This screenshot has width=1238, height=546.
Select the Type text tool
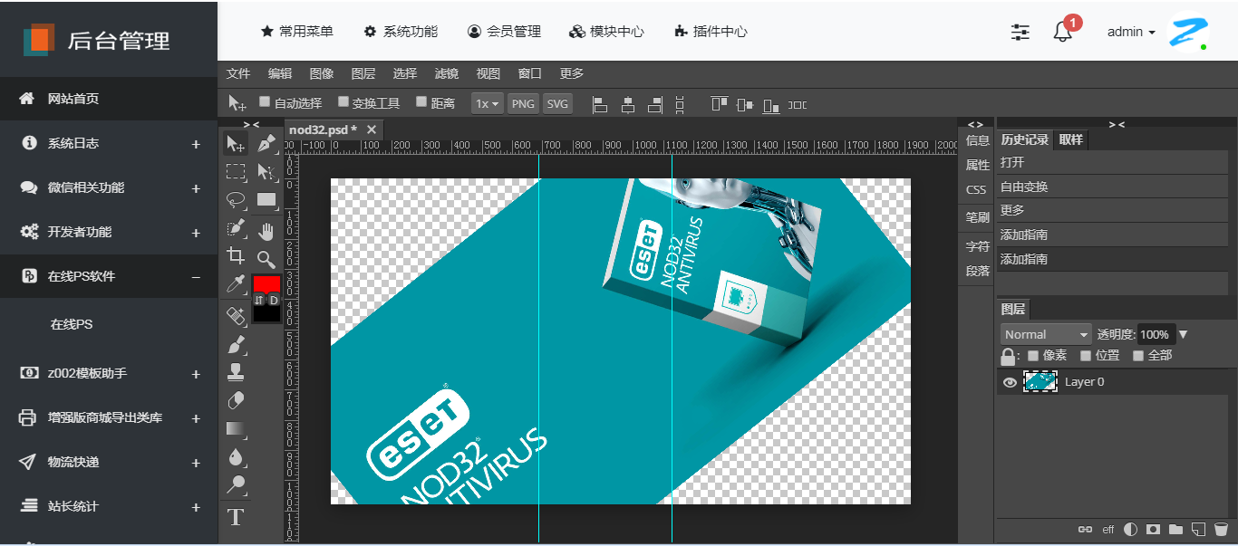click(236, 517)
